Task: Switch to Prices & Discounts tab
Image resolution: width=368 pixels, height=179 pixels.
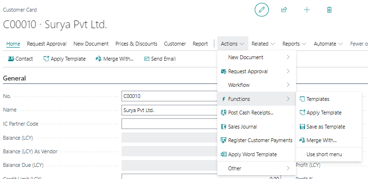Action: click(136, 44)
